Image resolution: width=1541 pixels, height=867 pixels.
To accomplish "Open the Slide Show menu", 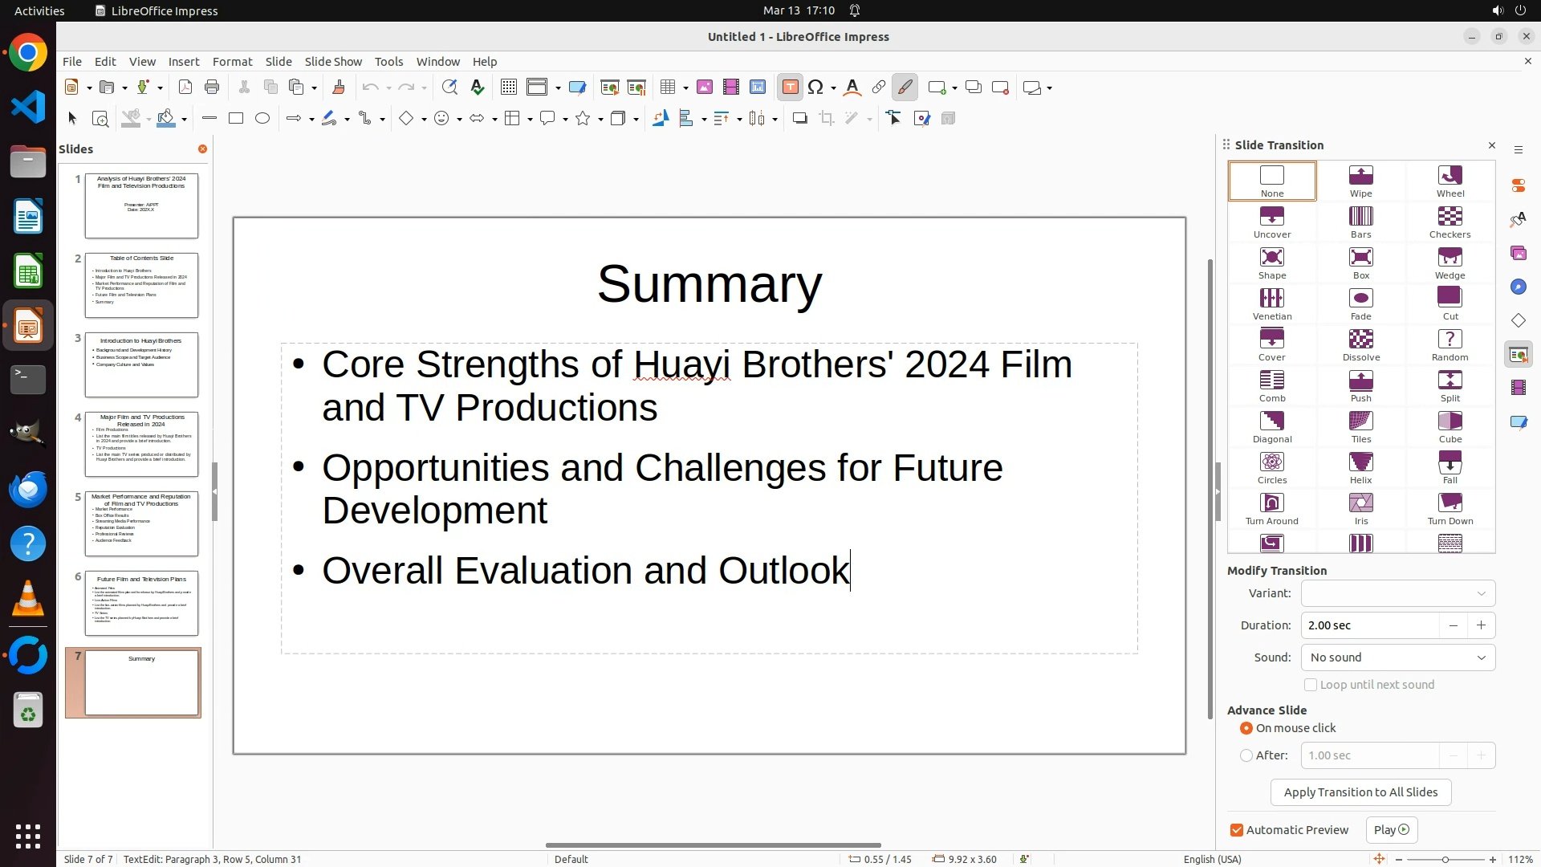I will tap(333, 62).
